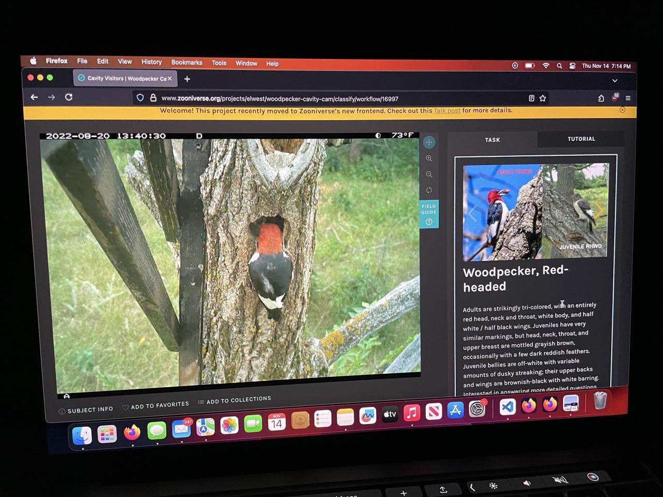Open the History menu
The image size is (663, 497).
[151, 62]
